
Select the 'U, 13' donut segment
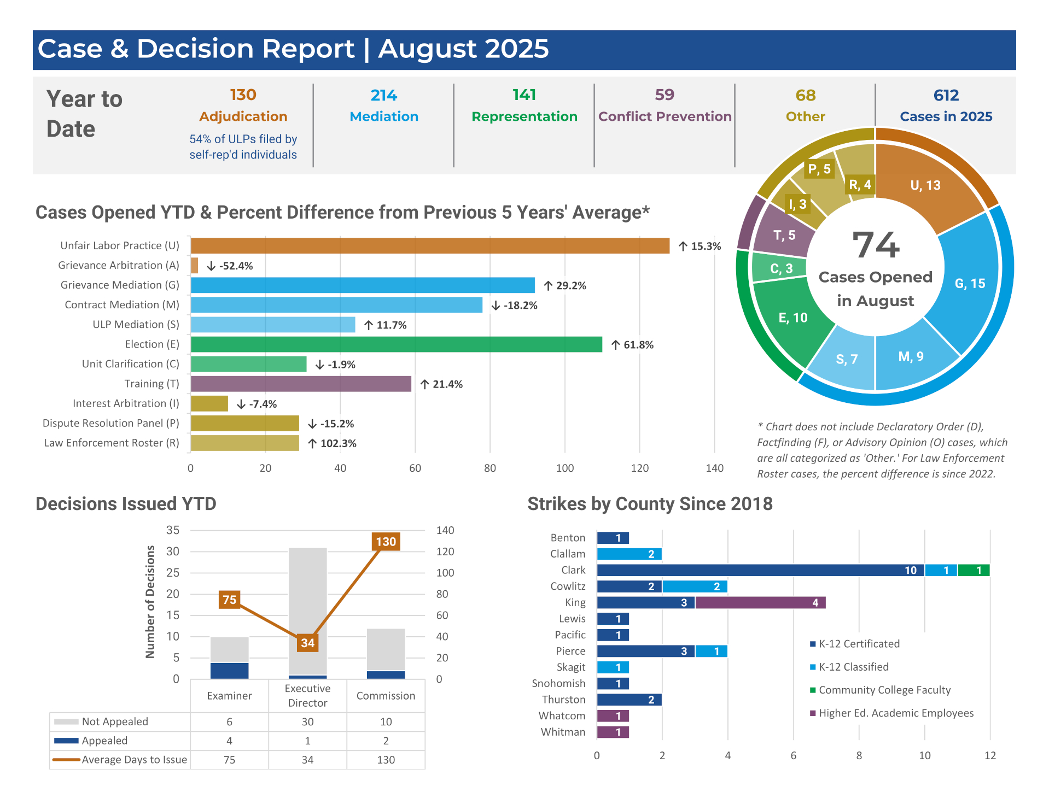(x=924, y=186)
